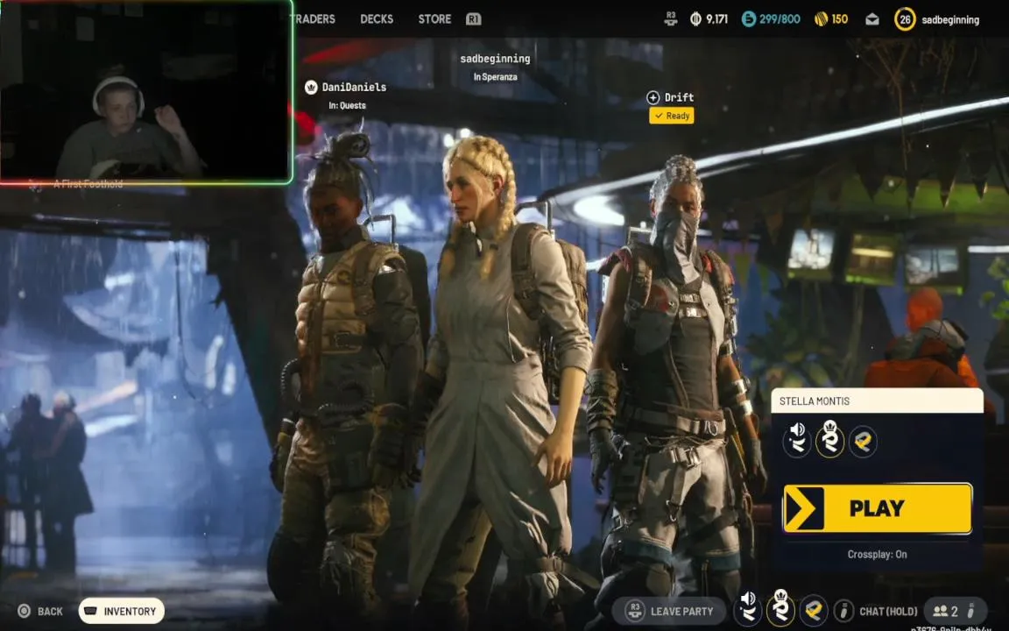
Task: Click the R3 icon on LEAVE PARTY button
Action: (634, 610)
